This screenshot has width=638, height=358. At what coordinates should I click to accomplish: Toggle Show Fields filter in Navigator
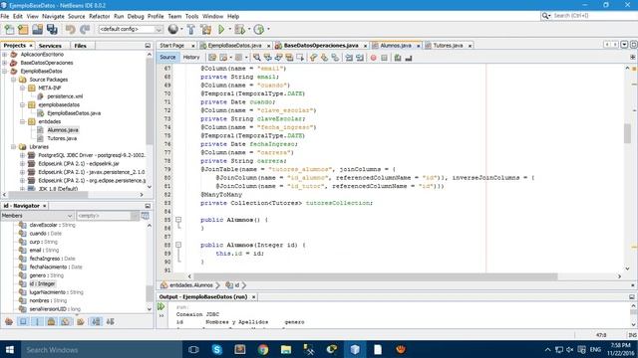[23, 321]
